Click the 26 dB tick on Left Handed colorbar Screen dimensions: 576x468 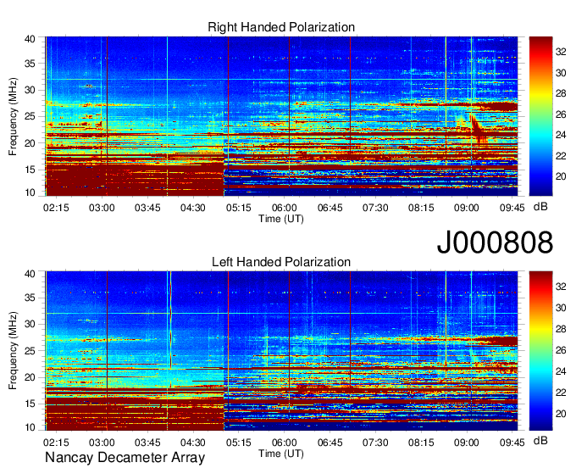click(x=561, y=350)
